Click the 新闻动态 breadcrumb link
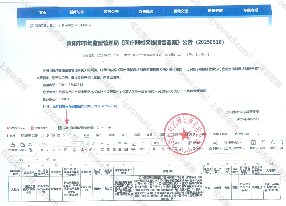The height and width of the screenshot is (206, 286). point(68,25)
